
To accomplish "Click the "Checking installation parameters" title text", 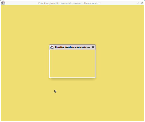I will point(71,47).
